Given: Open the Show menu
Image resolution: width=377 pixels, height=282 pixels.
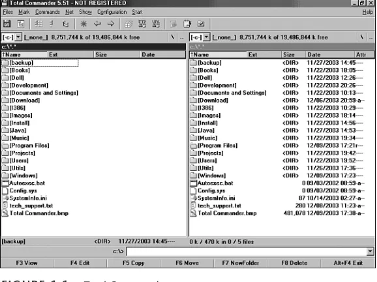Looking at the screenshot, I should (85, 12).
